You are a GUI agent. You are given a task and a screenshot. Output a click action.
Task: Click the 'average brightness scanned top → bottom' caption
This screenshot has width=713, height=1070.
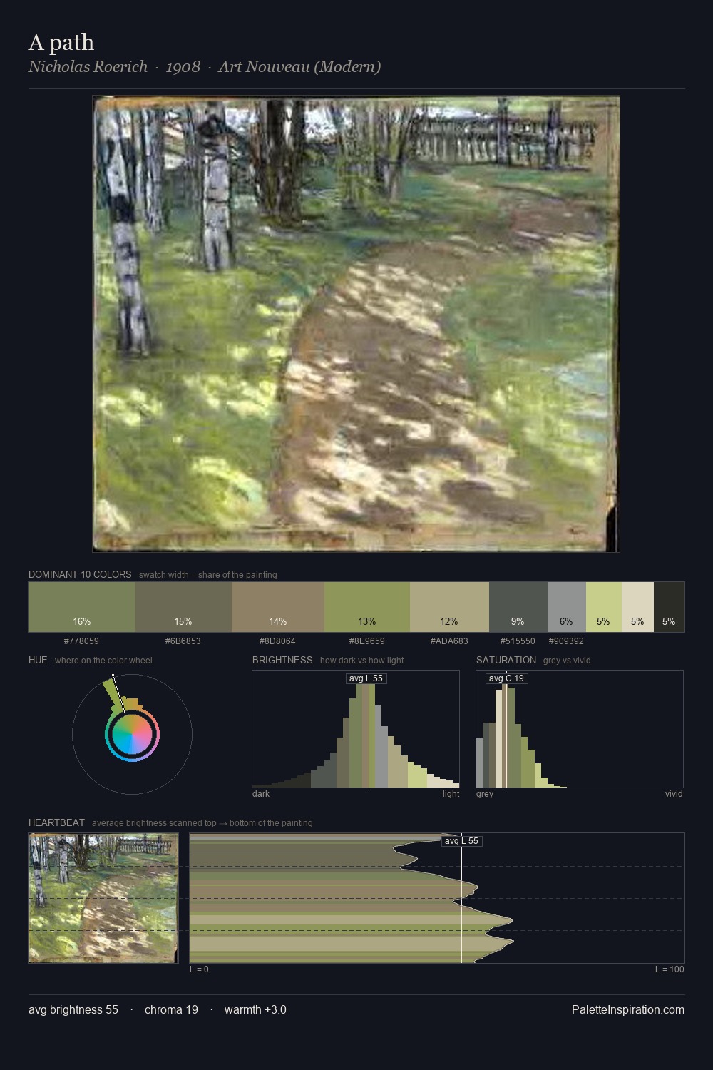(x=202, y=823)
